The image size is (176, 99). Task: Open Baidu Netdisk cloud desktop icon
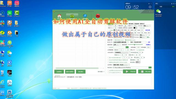pyautogui.click(x=10, y=82)
